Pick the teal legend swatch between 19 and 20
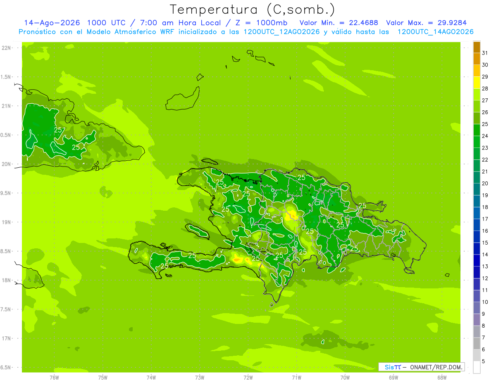The image size is (496, 383). pos(477,189)
